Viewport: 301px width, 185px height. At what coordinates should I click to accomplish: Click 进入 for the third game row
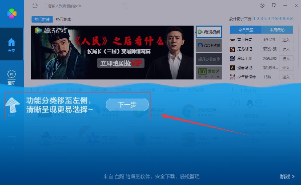pyautogui.click(x=286, y=58)
